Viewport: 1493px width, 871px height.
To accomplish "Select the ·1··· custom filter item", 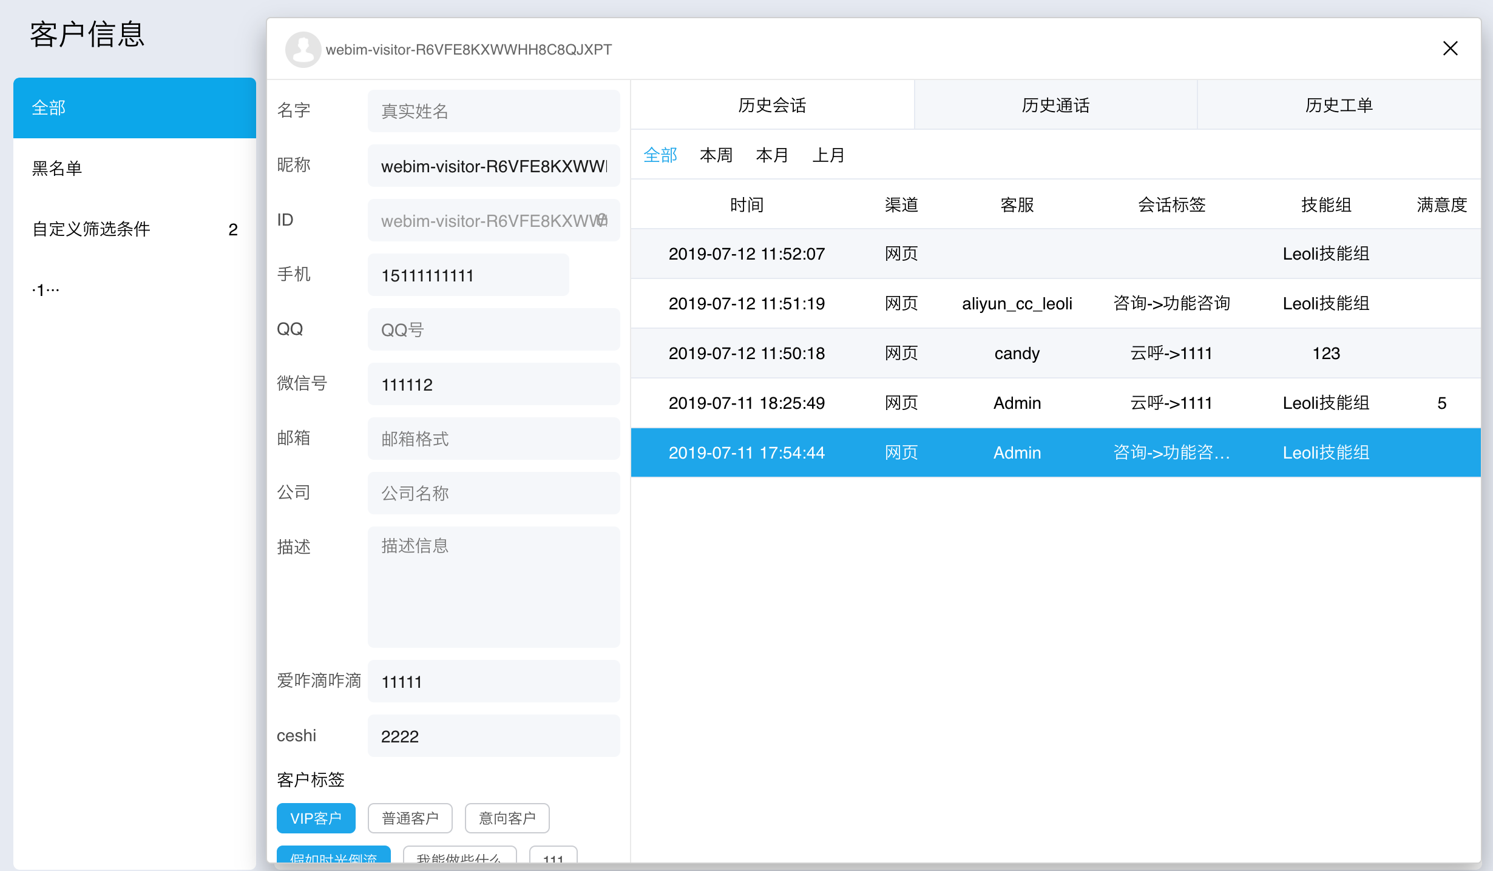I will (46, 290).
